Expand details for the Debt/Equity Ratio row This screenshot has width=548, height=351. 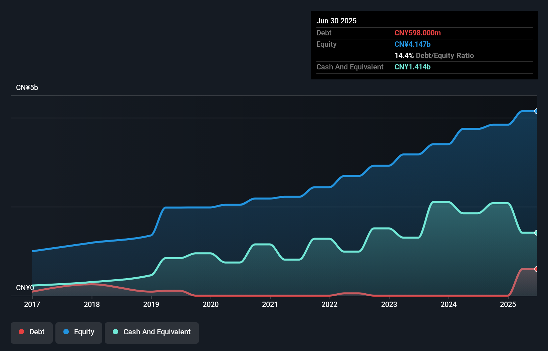434,55
